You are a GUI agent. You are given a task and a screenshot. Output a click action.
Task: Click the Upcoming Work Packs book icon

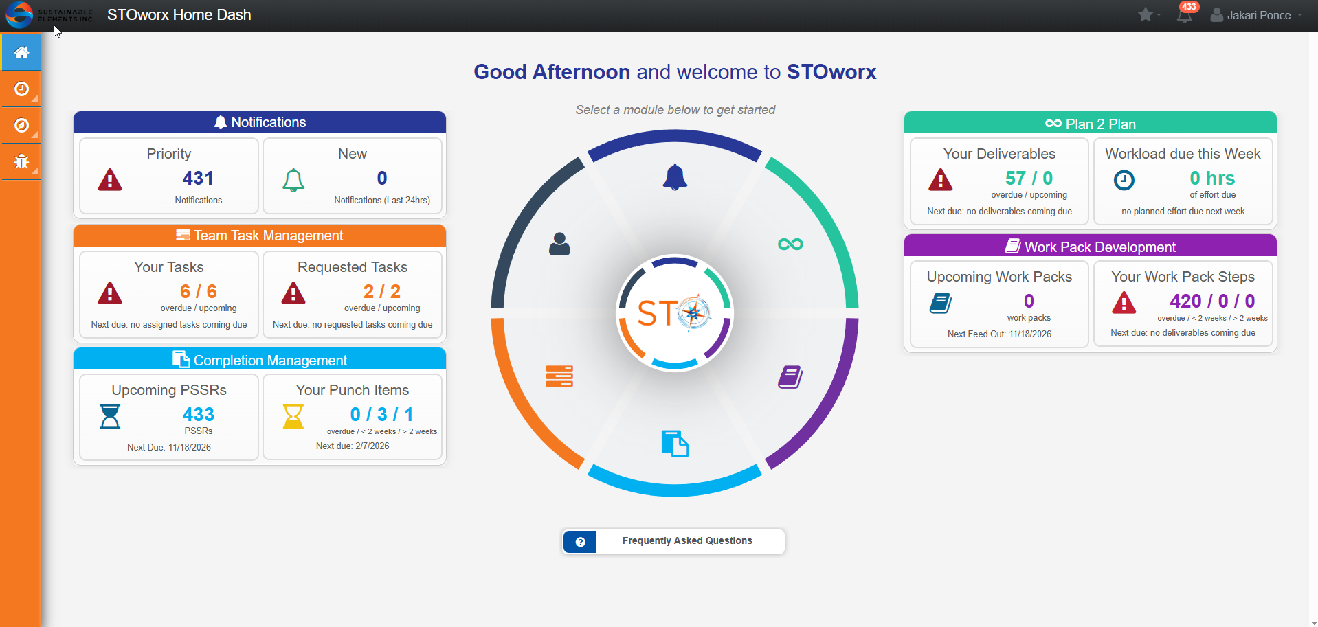pos(941,303)
